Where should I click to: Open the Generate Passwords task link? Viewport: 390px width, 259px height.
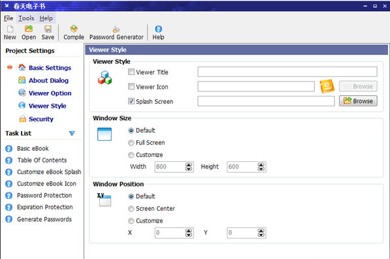click(44, 219)
